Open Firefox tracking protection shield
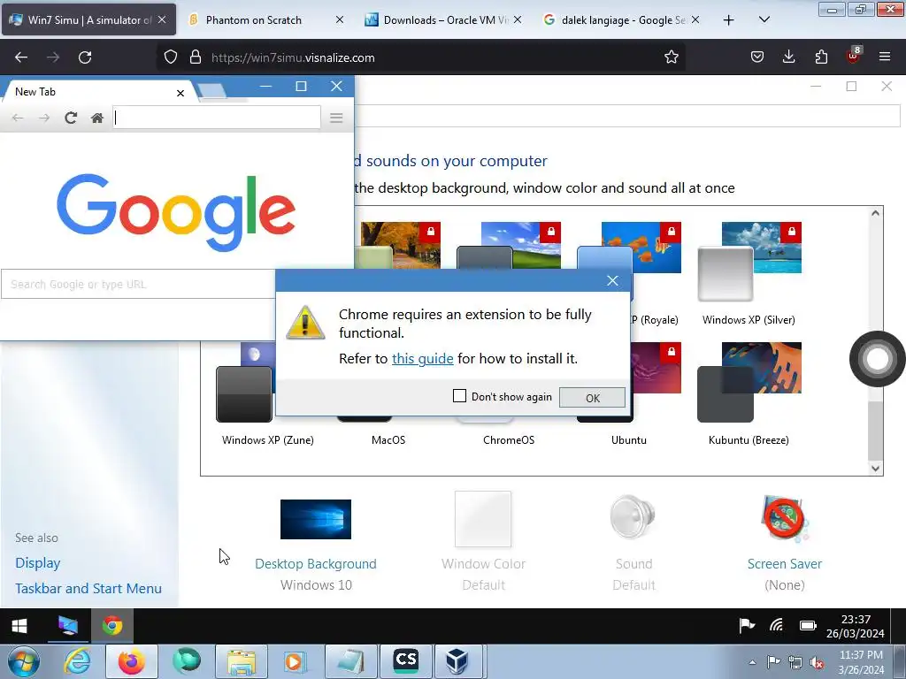906x679 pixels. coord(171,57)
